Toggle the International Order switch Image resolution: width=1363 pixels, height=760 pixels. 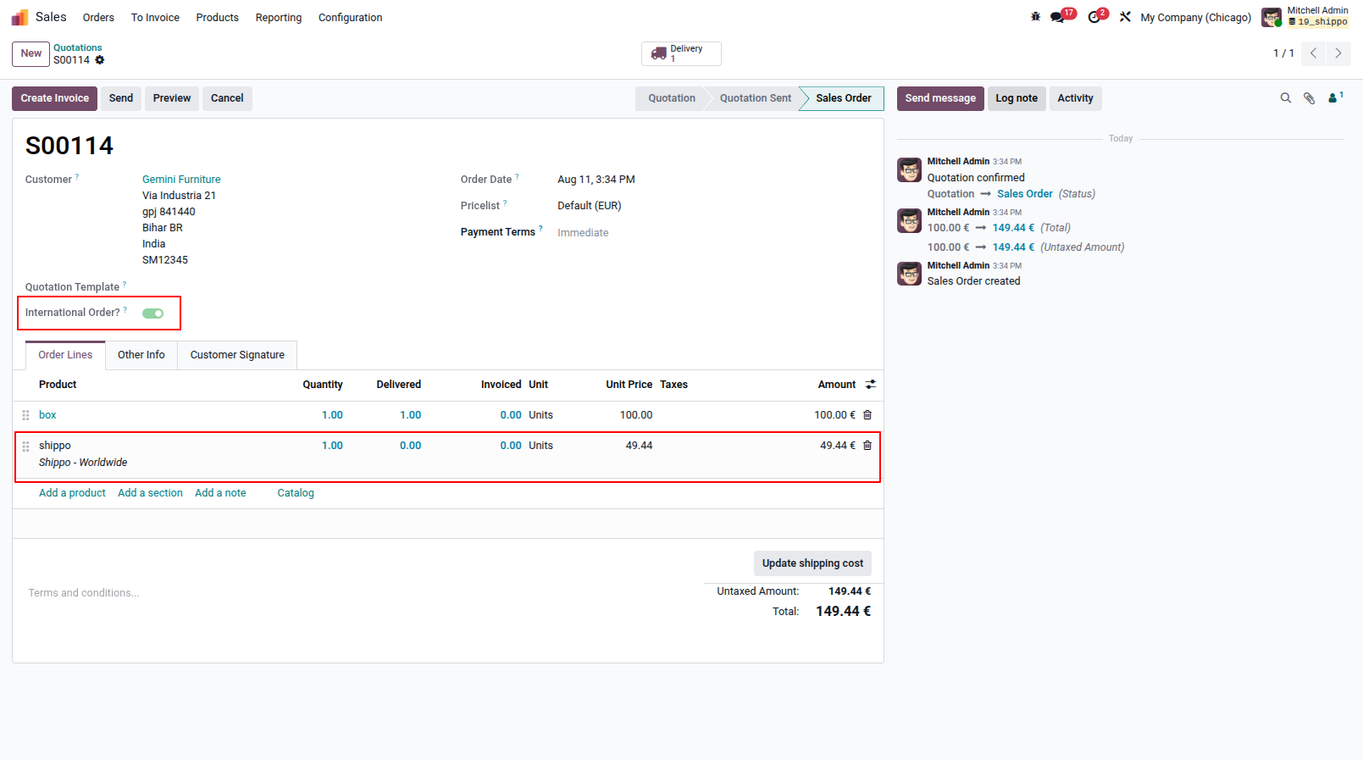(153, 313)
